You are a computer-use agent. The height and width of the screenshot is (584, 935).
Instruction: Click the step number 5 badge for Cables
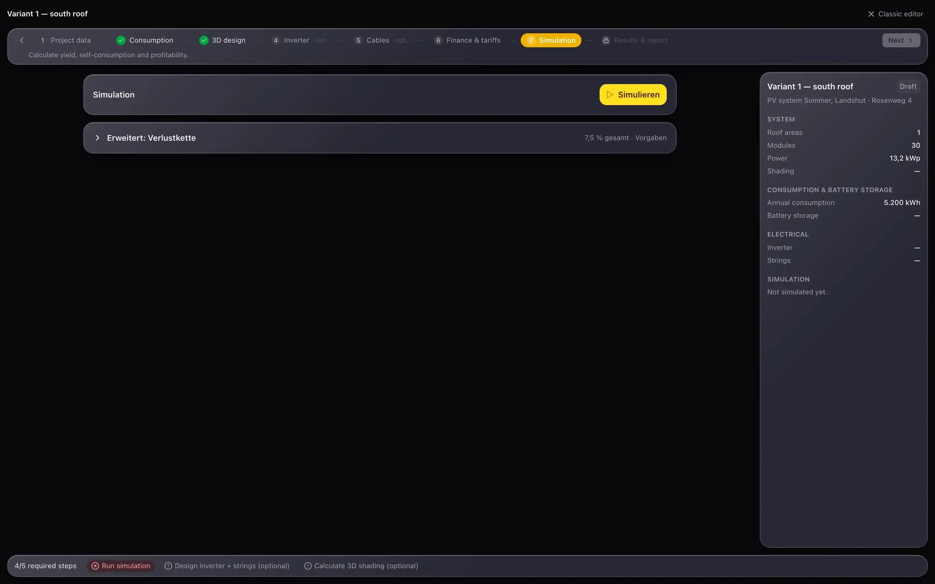tap(358, 40)
